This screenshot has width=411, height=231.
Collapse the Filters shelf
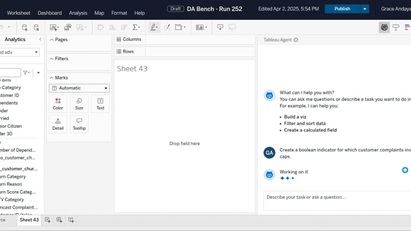(51, 58)
